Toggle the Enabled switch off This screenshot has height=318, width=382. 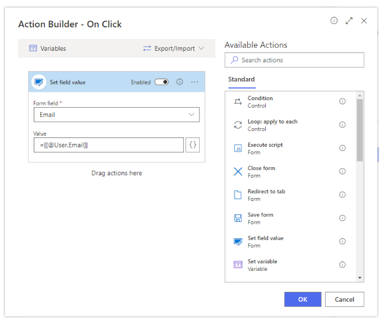click(x=162, y=82)
